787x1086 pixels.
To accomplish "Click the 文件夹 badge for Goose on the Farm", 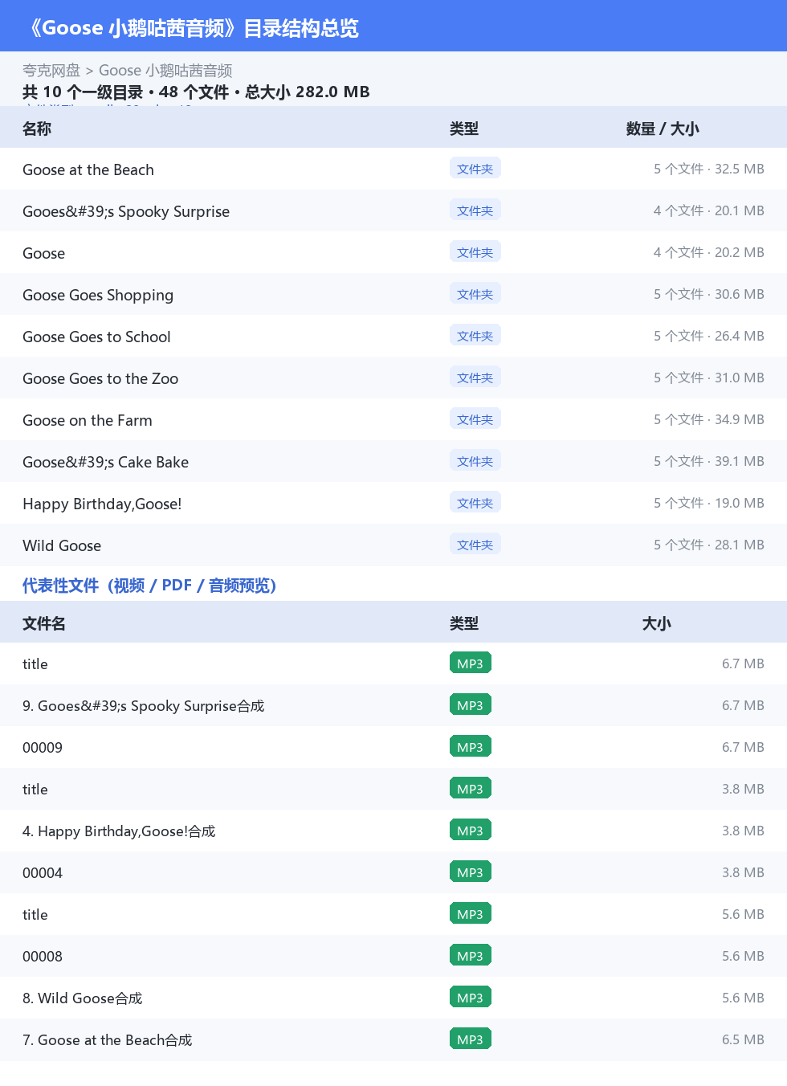I will coord(475,418).
